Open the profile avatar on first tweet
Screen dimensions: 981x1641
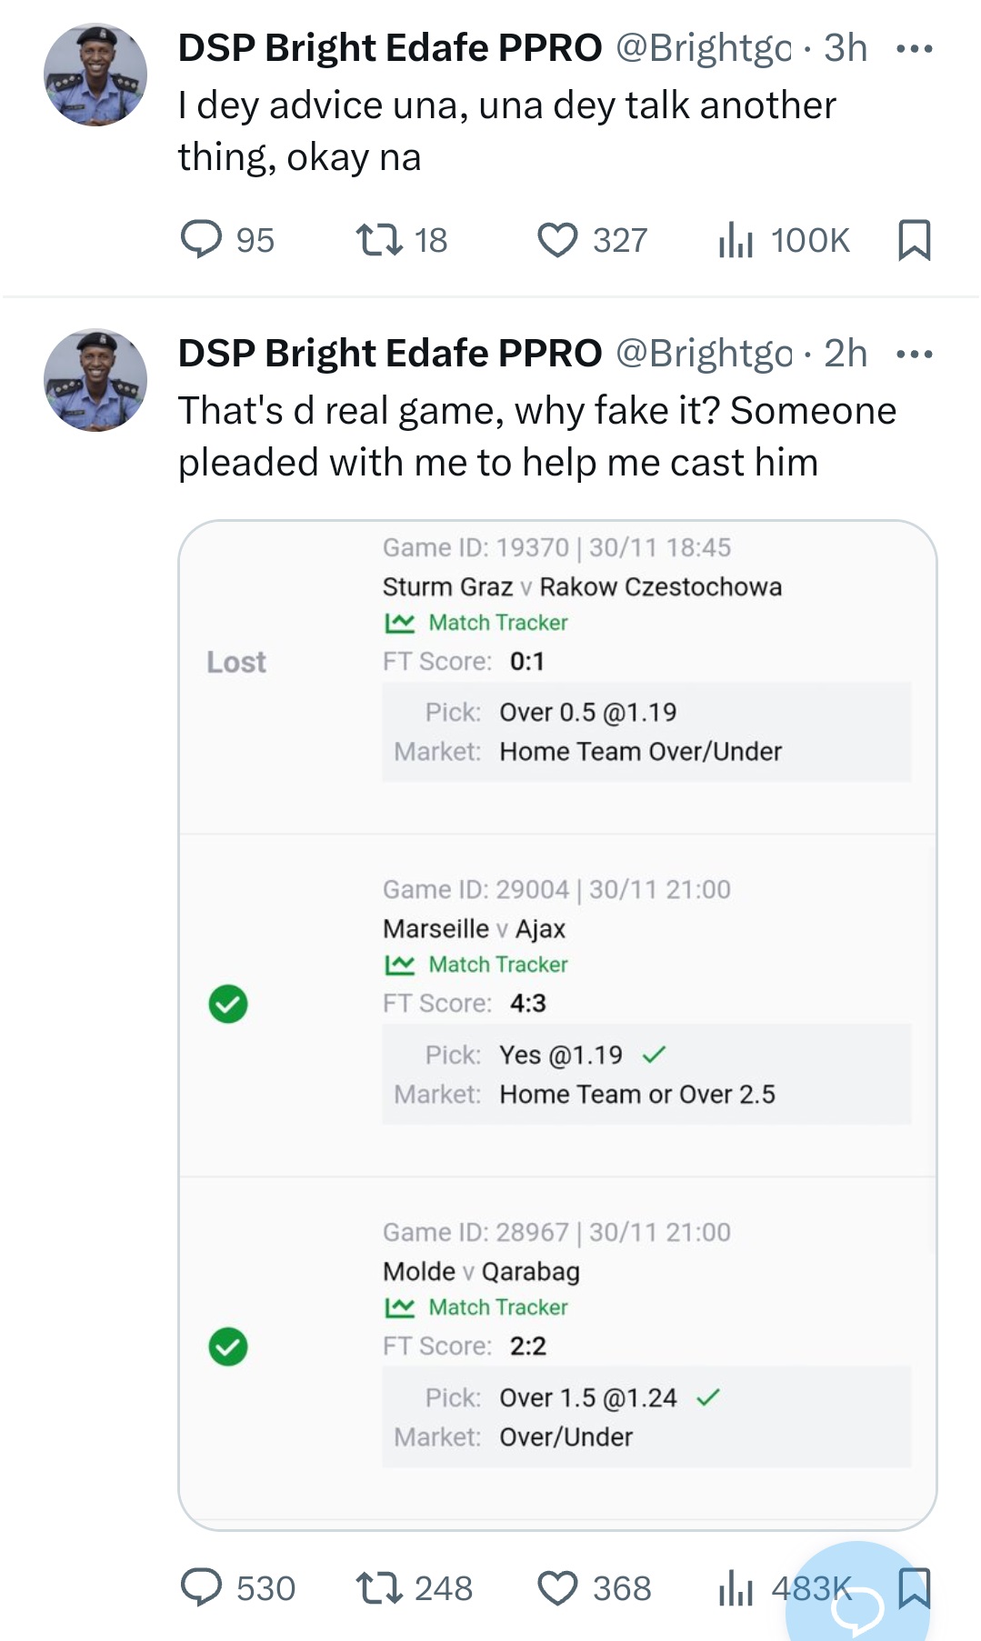pos(95,75)
